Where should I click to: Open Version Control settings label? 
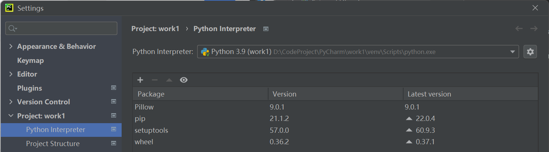(44, 102)
